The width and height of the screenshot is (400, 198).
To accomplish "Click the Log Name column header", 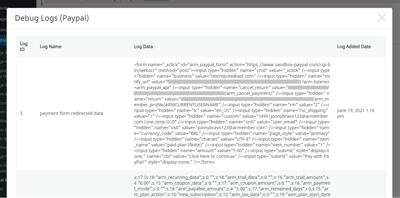I will (50, 46).
